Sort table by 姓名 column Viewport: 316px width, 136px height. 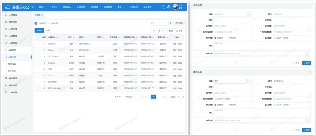(x=73, y=37)
